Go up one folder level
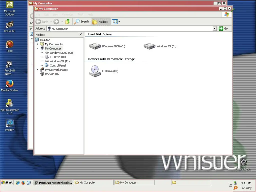Screen dimensions: 256x192 tap(67, 21)
